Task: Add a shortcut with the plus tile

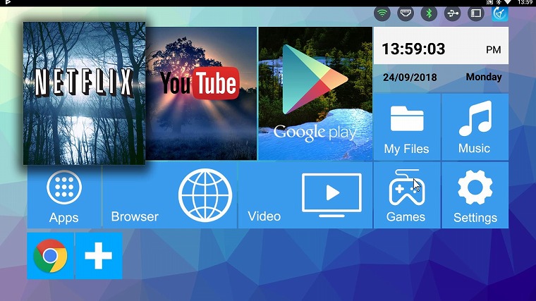Action: click(99, 256)
